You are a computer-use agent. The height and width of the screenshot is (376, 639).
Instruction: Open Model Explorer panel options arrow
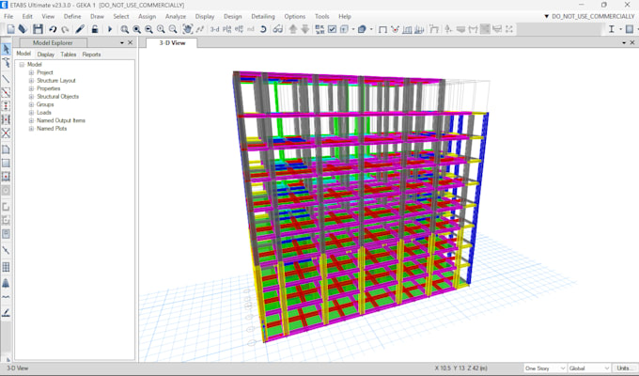click(122, 43)
